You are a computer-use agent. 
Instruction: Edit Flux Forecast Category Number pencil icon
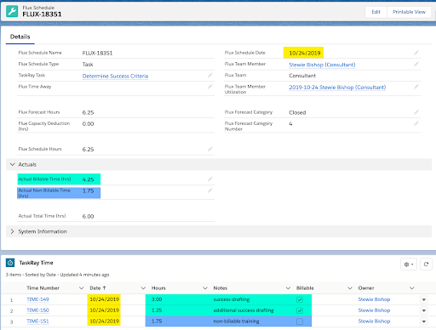point(416,123)
